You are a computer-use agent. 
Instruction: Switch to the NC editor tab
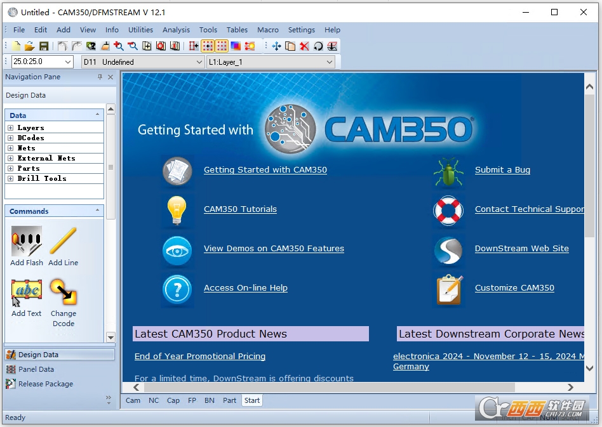coord(154,400)
